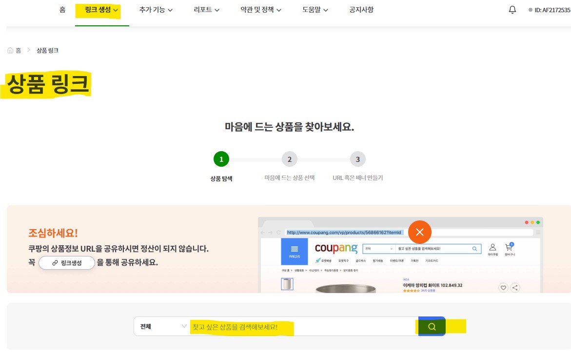
Task: Click 마음에 드는 상품을 찾아보세요 heading
Action: pos(289,127)
